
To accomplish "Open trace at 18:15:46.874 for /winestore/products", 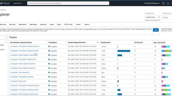I will 25,46.
